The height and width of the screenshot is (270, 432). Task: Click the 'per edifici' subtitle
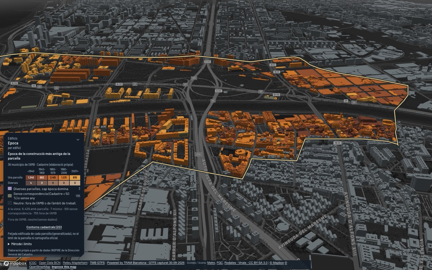14,148
